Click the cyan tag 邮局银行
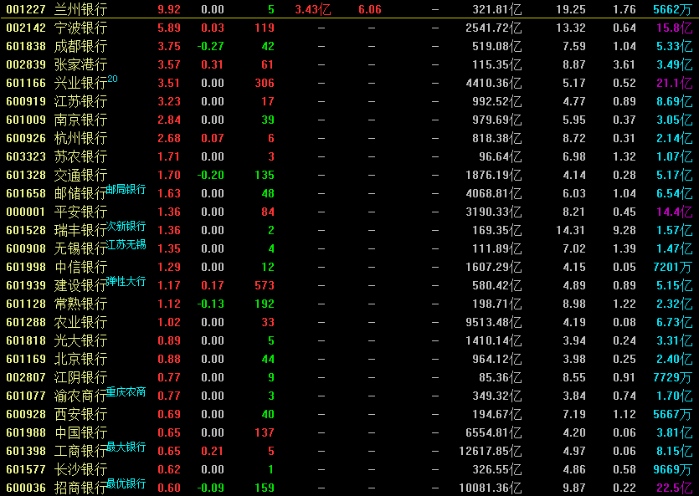Viewport: 699px width, 496px height. pos(126,189)
